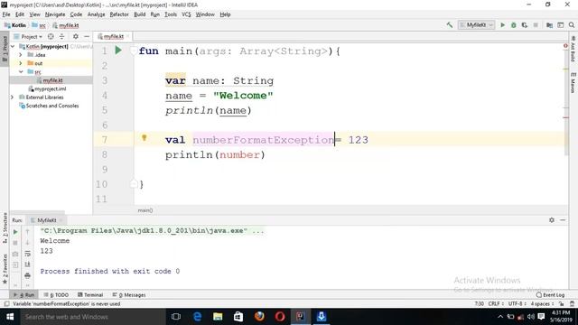Click the up-arrow icon in Run panel
The height and width of the screenshot is (325, 578).
(27, 232)
